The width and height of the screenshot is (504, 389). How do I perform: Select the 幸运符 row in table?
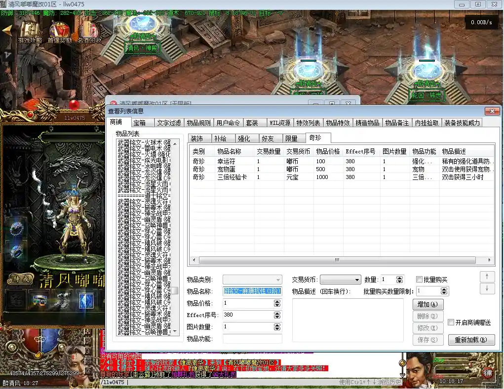pyautogui.click(x=342, y=161)
